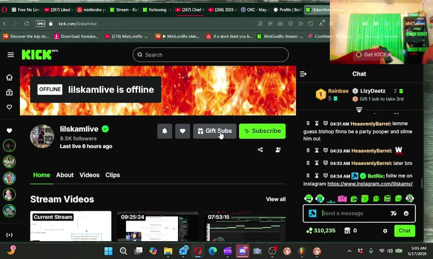Click the browser downloads icon
The width and height of the screenshot is (433, 259).
321,24
